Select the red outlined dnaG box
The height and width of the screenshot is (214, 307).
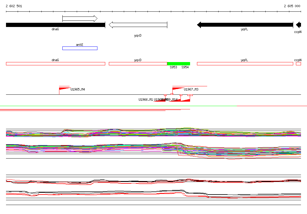55,64
